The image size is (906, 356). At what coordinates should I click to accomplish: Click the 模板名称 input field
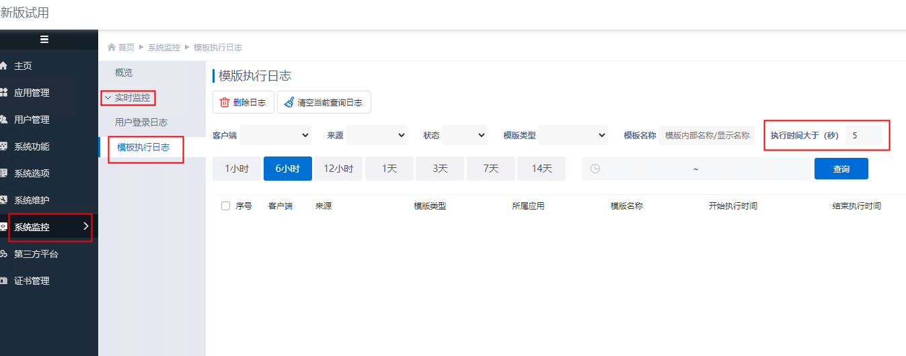[x=706, y=136]
